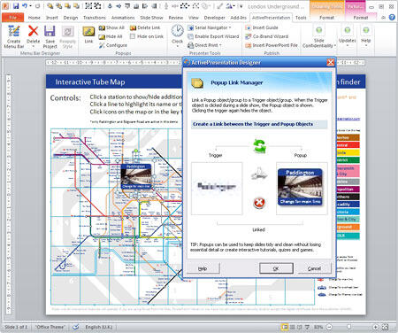398x333 pixels.
Task: Switch to Slide Sorter view
Action: tap(293, 327)
